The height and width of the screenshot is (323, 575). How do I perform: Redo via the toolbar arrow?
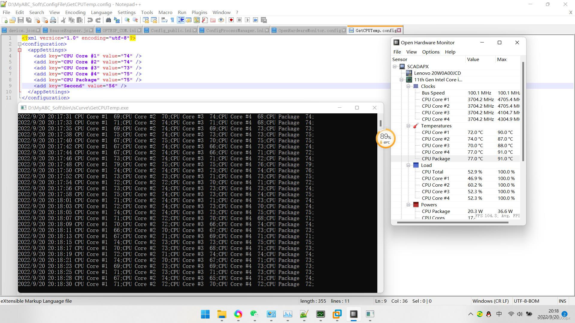pos(98,20)
